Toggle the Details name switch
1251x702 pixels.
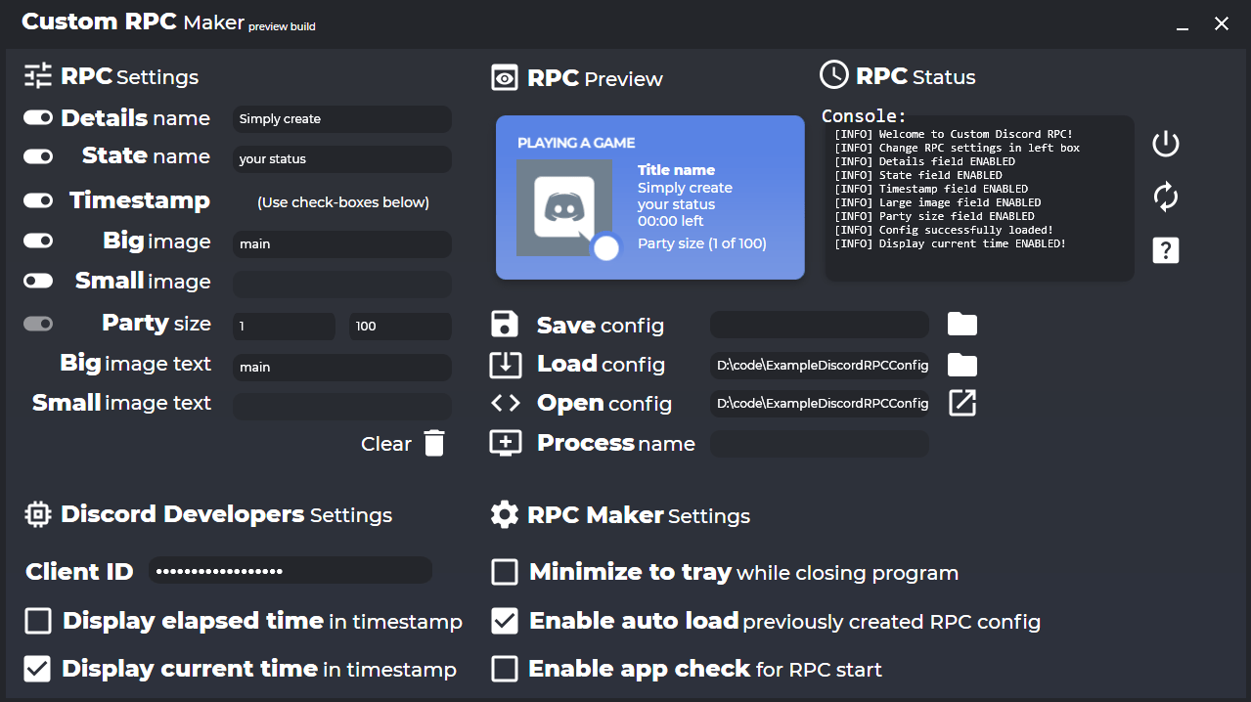coord(38,117)
